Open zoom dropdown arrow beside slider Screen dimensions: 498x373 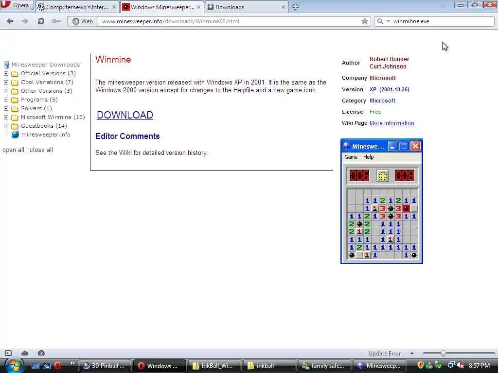(x=412, y=353)
